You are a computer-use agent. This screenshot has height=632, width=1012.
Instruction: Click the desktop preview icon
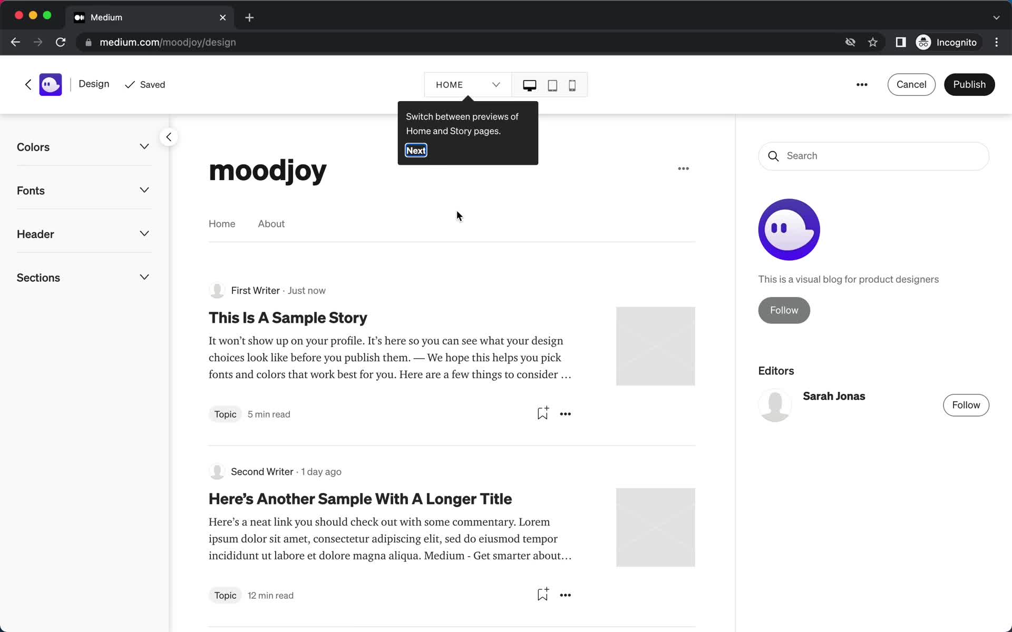pyautogui.click(x=530, y=85)
